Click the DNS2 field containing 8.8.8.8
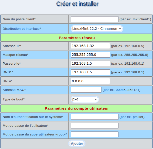 click(x=90, y=81)
